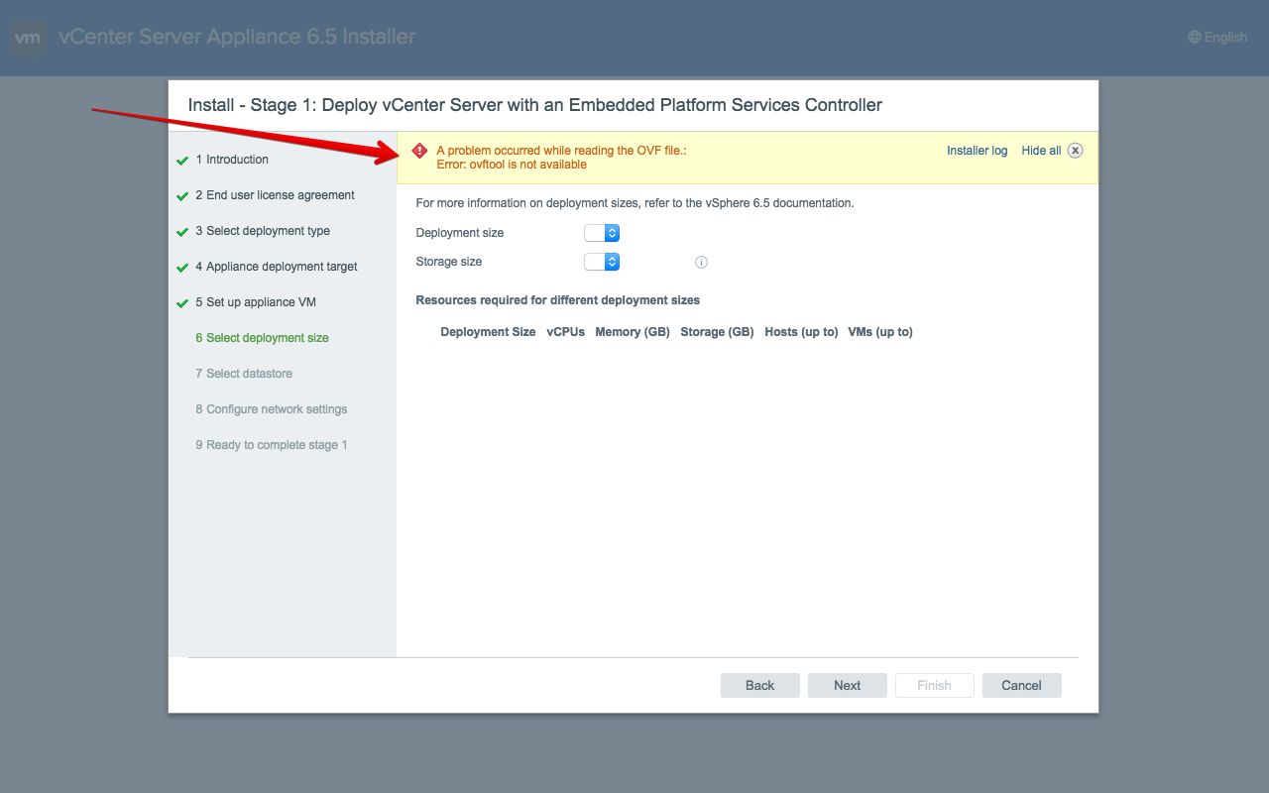Open the Installer log link
Viewport: 1269px width, 793px height.
(x=977, y=151)
